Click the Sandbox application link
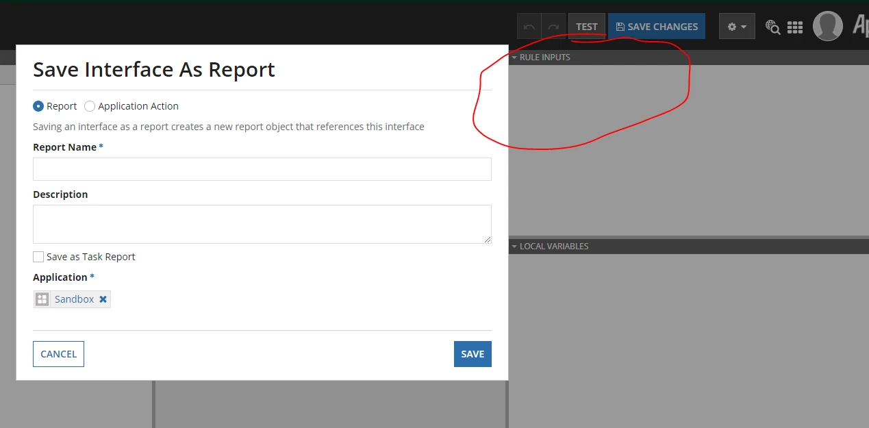 click(75, 299)
